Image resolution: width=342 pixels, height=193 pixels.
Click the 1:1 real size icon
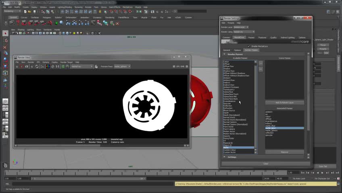(58, 66)
